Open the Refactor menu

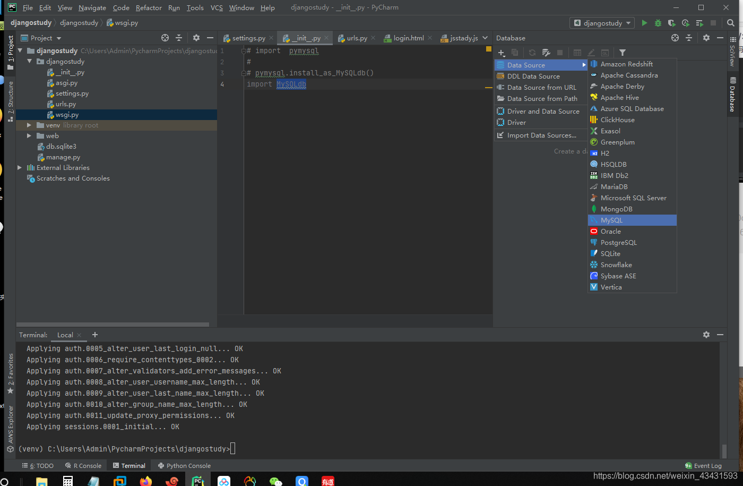pos(149,7)
